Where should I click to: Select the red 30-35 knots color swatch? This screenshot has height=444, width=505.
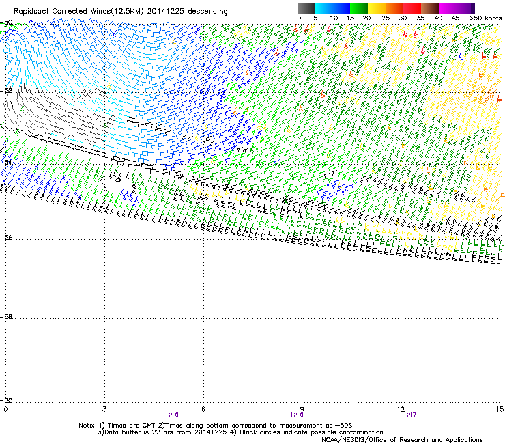coord(412,8)
